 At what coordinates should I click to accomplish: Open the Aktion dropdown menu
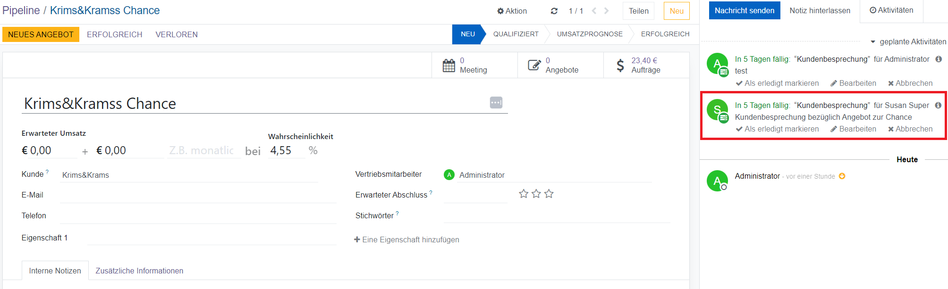coord(512,11)
